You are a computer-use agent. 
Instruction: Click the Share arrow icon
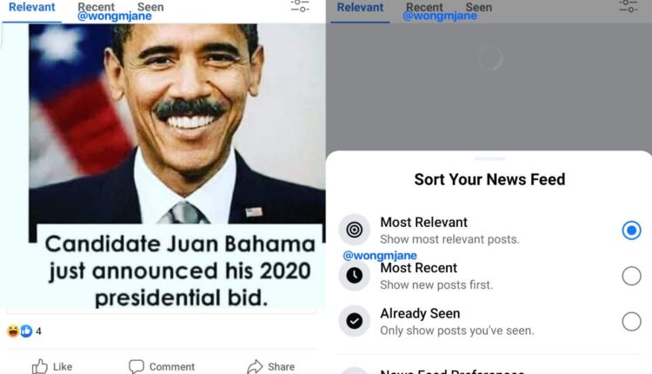(255, 366)
